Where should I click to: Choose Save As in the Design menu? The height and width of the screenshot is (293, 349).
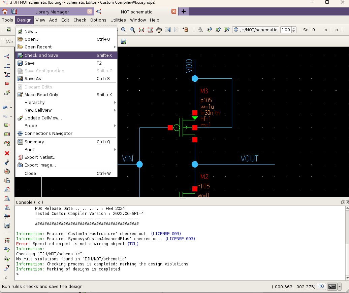[66, 78]
